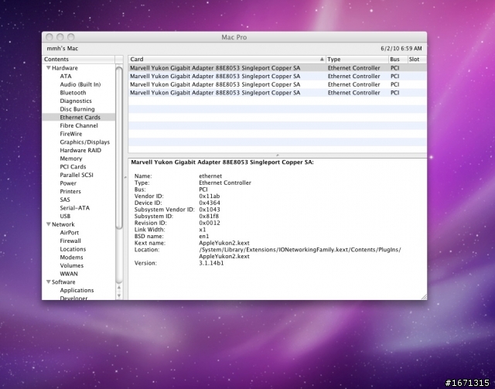This screenshot has width=495, height=389.
Task: Collapse the Hardware section triangle
Action: click(x=49, y=68)
